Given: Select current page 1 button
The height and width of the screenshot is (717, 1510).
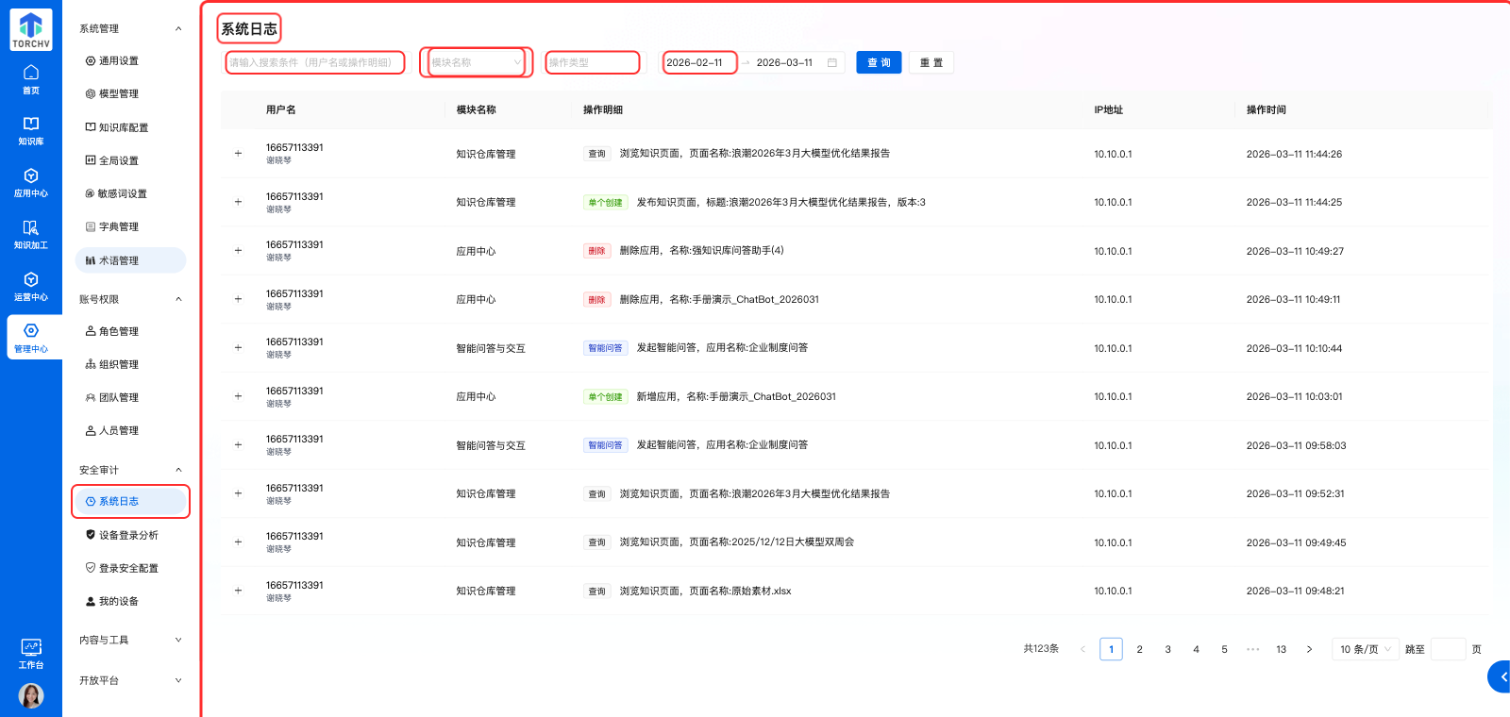Looking at the screenshot, I should (1111, 649).
